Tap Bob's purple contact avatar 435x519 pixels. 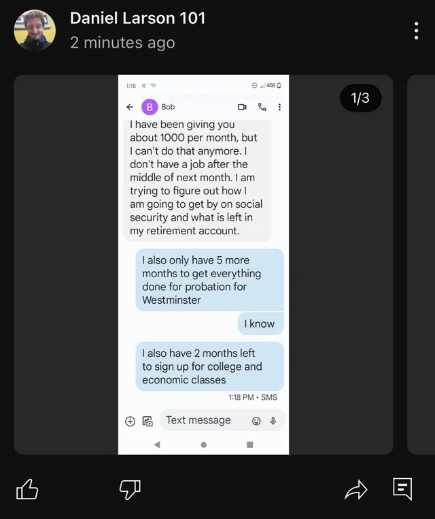[x=150, y=107]
